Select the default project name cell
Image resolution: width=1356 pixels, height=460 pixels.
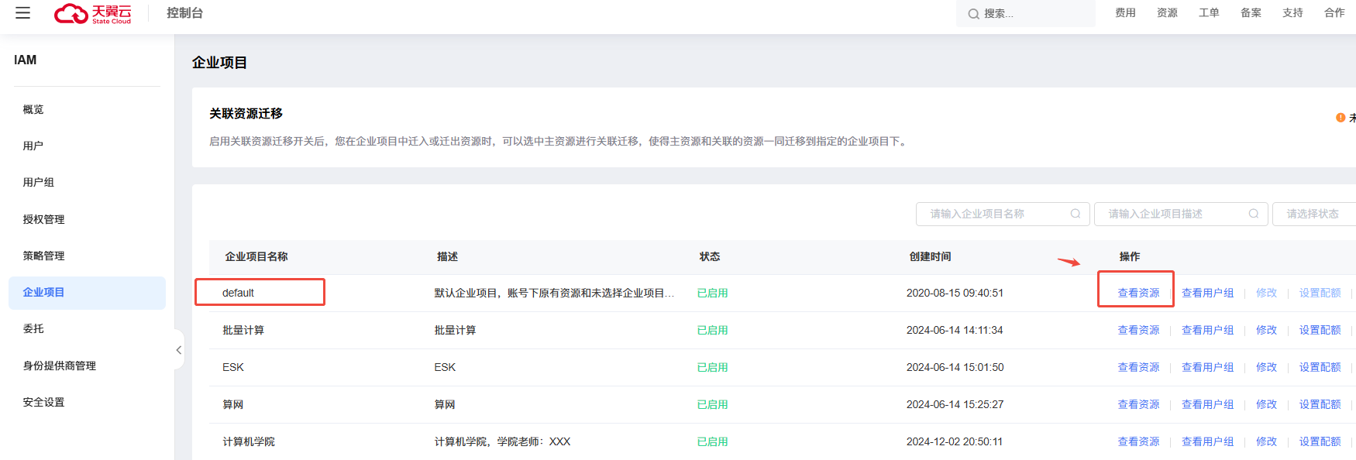[238, 293]
